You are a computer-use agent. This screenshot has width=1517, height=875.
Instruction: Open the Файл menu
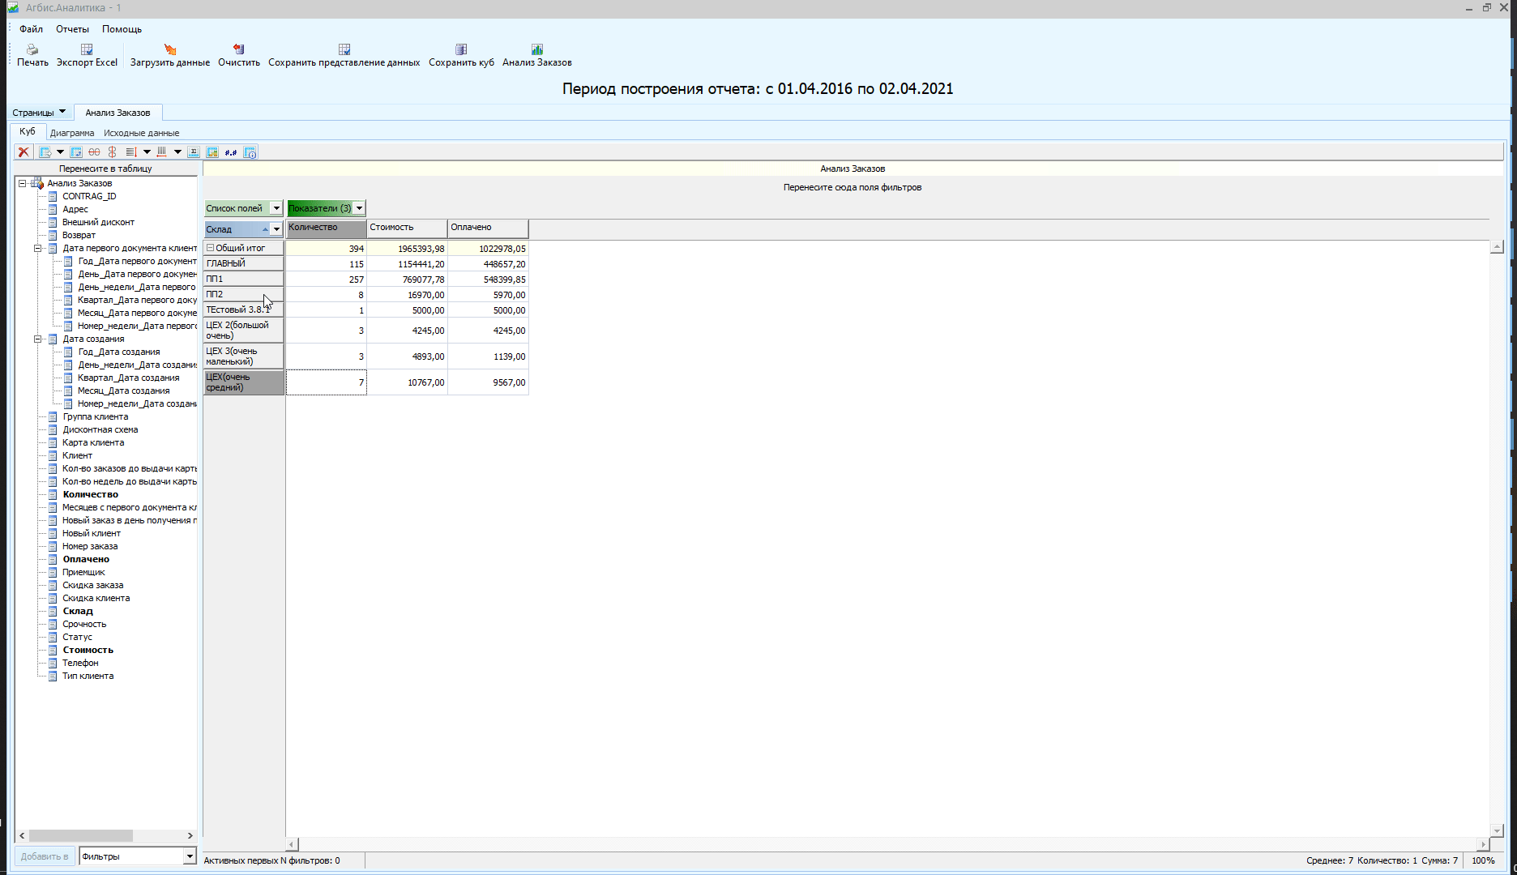[x=31, y=29]
